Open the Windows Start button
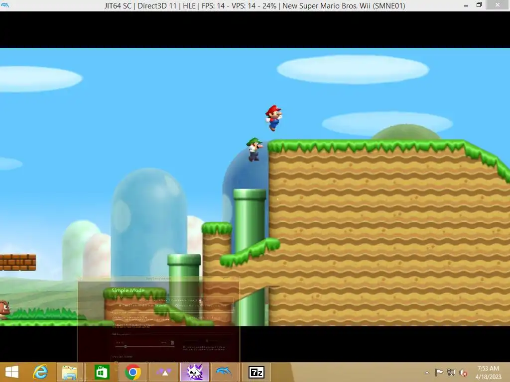510x382 pixels. [x=12, y=372]
